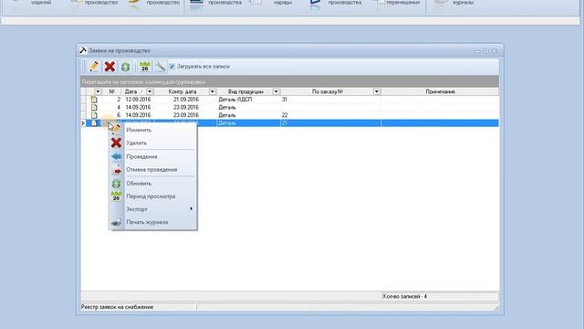Open the wrench settings toolbar icon
Image resolution: width=584 pixels, height=329 pixels.
pyautogui.click(x=161, y=67)
